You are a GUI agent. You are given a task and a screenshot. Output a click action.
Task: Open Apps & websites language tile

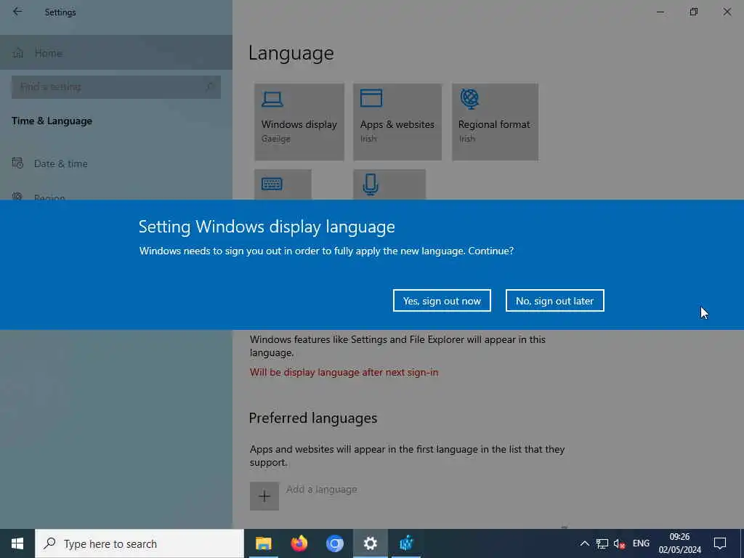point(397,122)
